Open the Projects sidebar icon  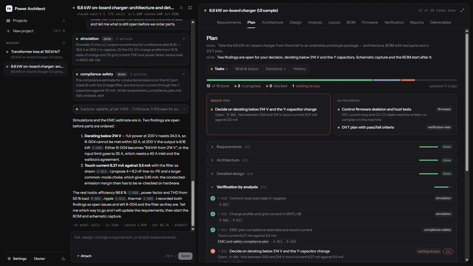tap(8, 21)
